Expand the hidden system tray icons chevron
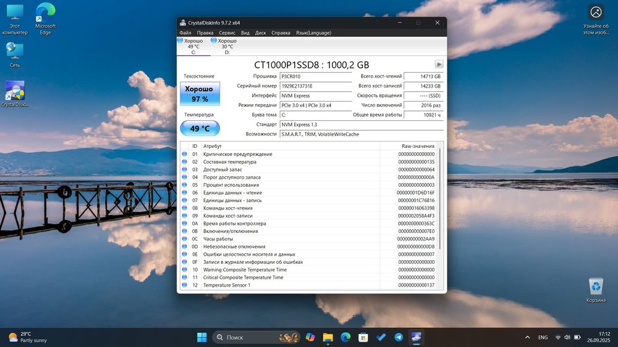 pos(527,337)
